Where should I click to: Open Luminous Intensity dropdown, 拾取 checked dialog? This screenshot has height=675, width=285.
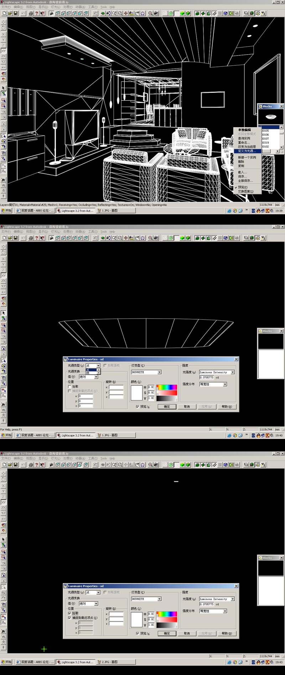(x=217, y=599)
